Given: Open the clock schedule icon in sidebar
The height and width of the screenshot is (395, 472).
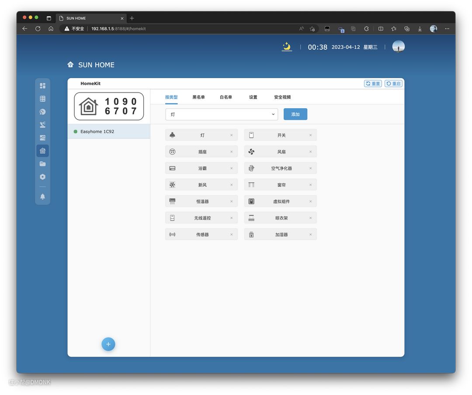Looking at the screenshot, I should pos(42,112).
